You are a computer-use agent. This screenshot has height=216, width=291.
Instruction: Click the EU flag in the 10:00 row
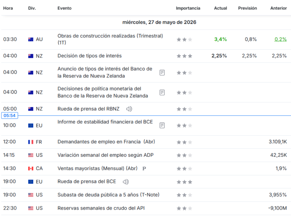[x=31, y=126]
